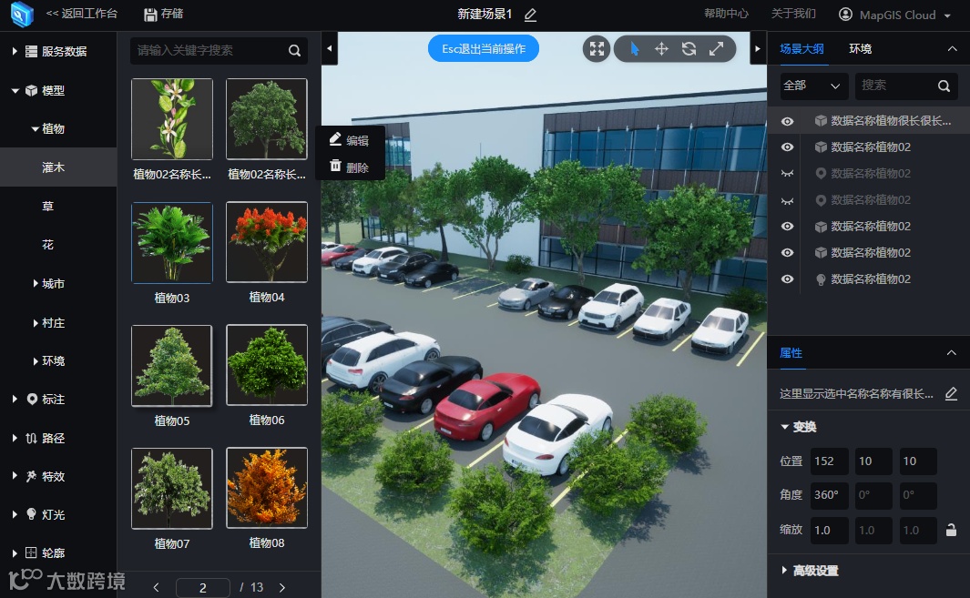Image resolution: width=970 pixels, height=598 pixels.
Task: Go to previous page of models
Action: [x=156, y=587]
